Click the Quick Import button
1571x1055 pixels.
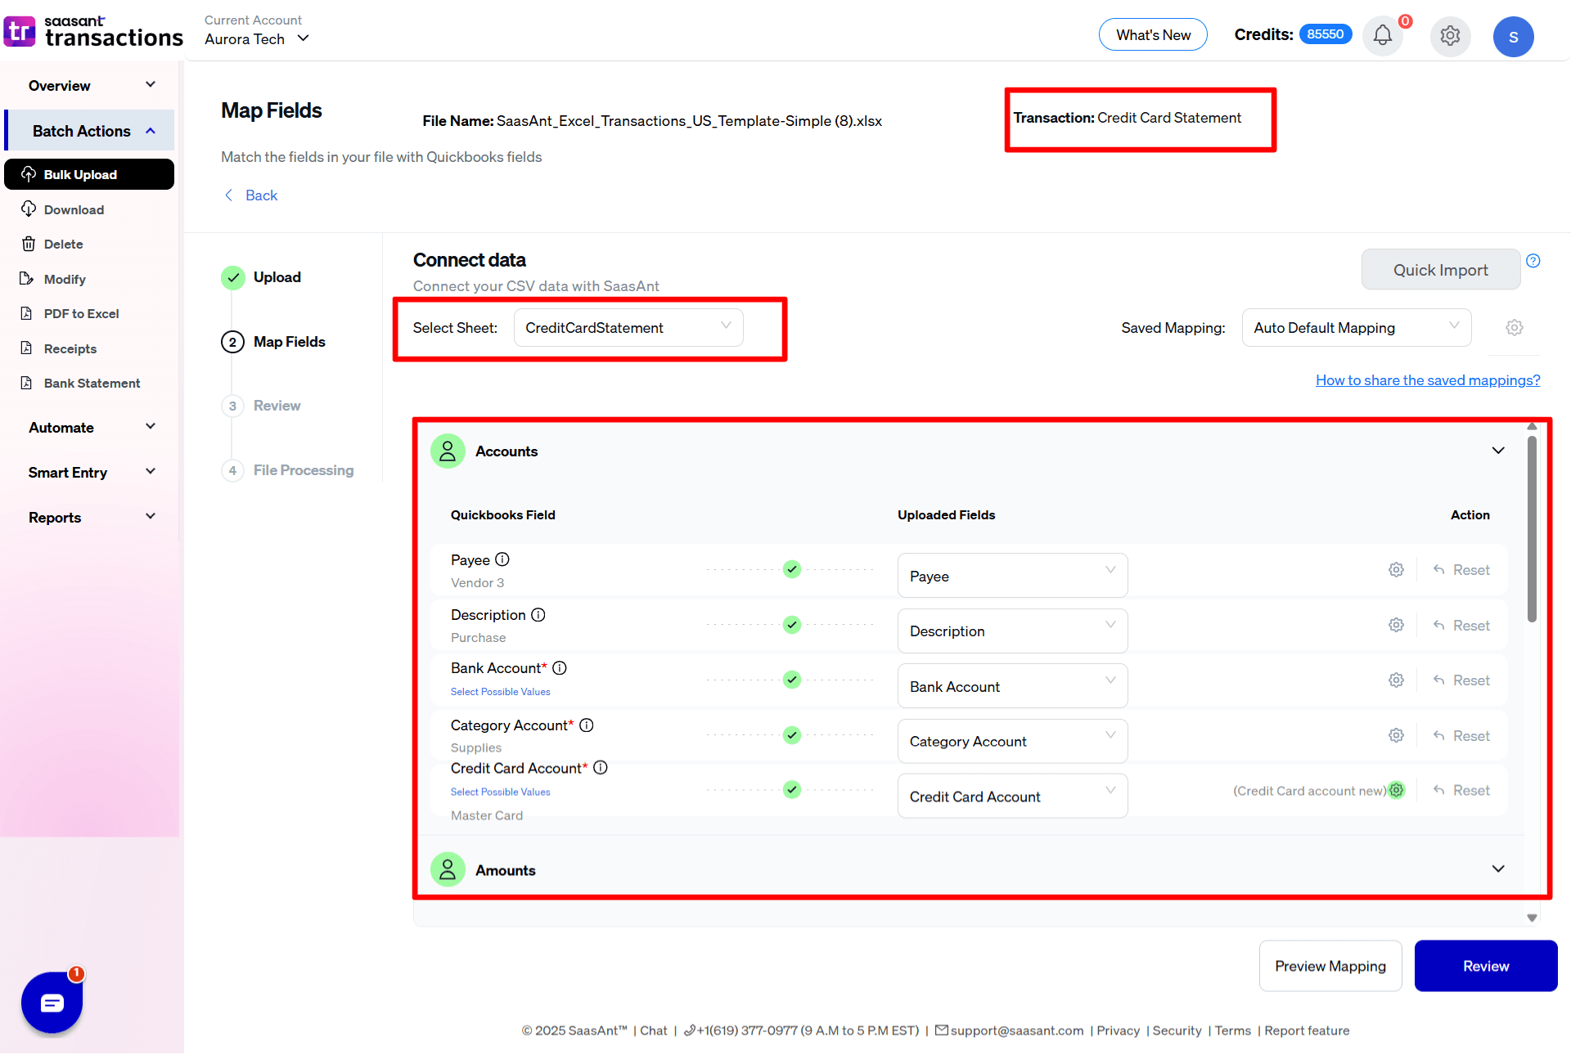tap(1440, 270)
